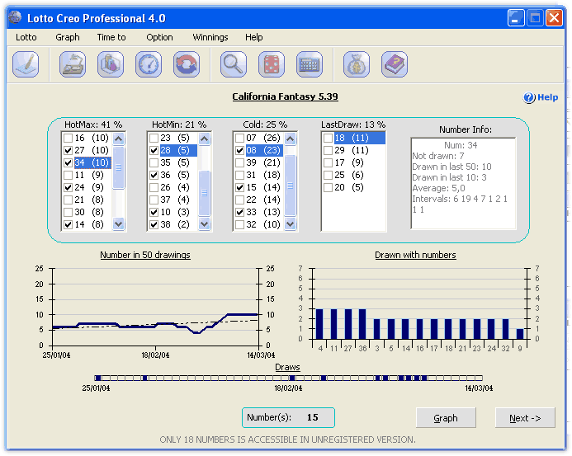Click the Number(s) 15 field

coord(288,417)
